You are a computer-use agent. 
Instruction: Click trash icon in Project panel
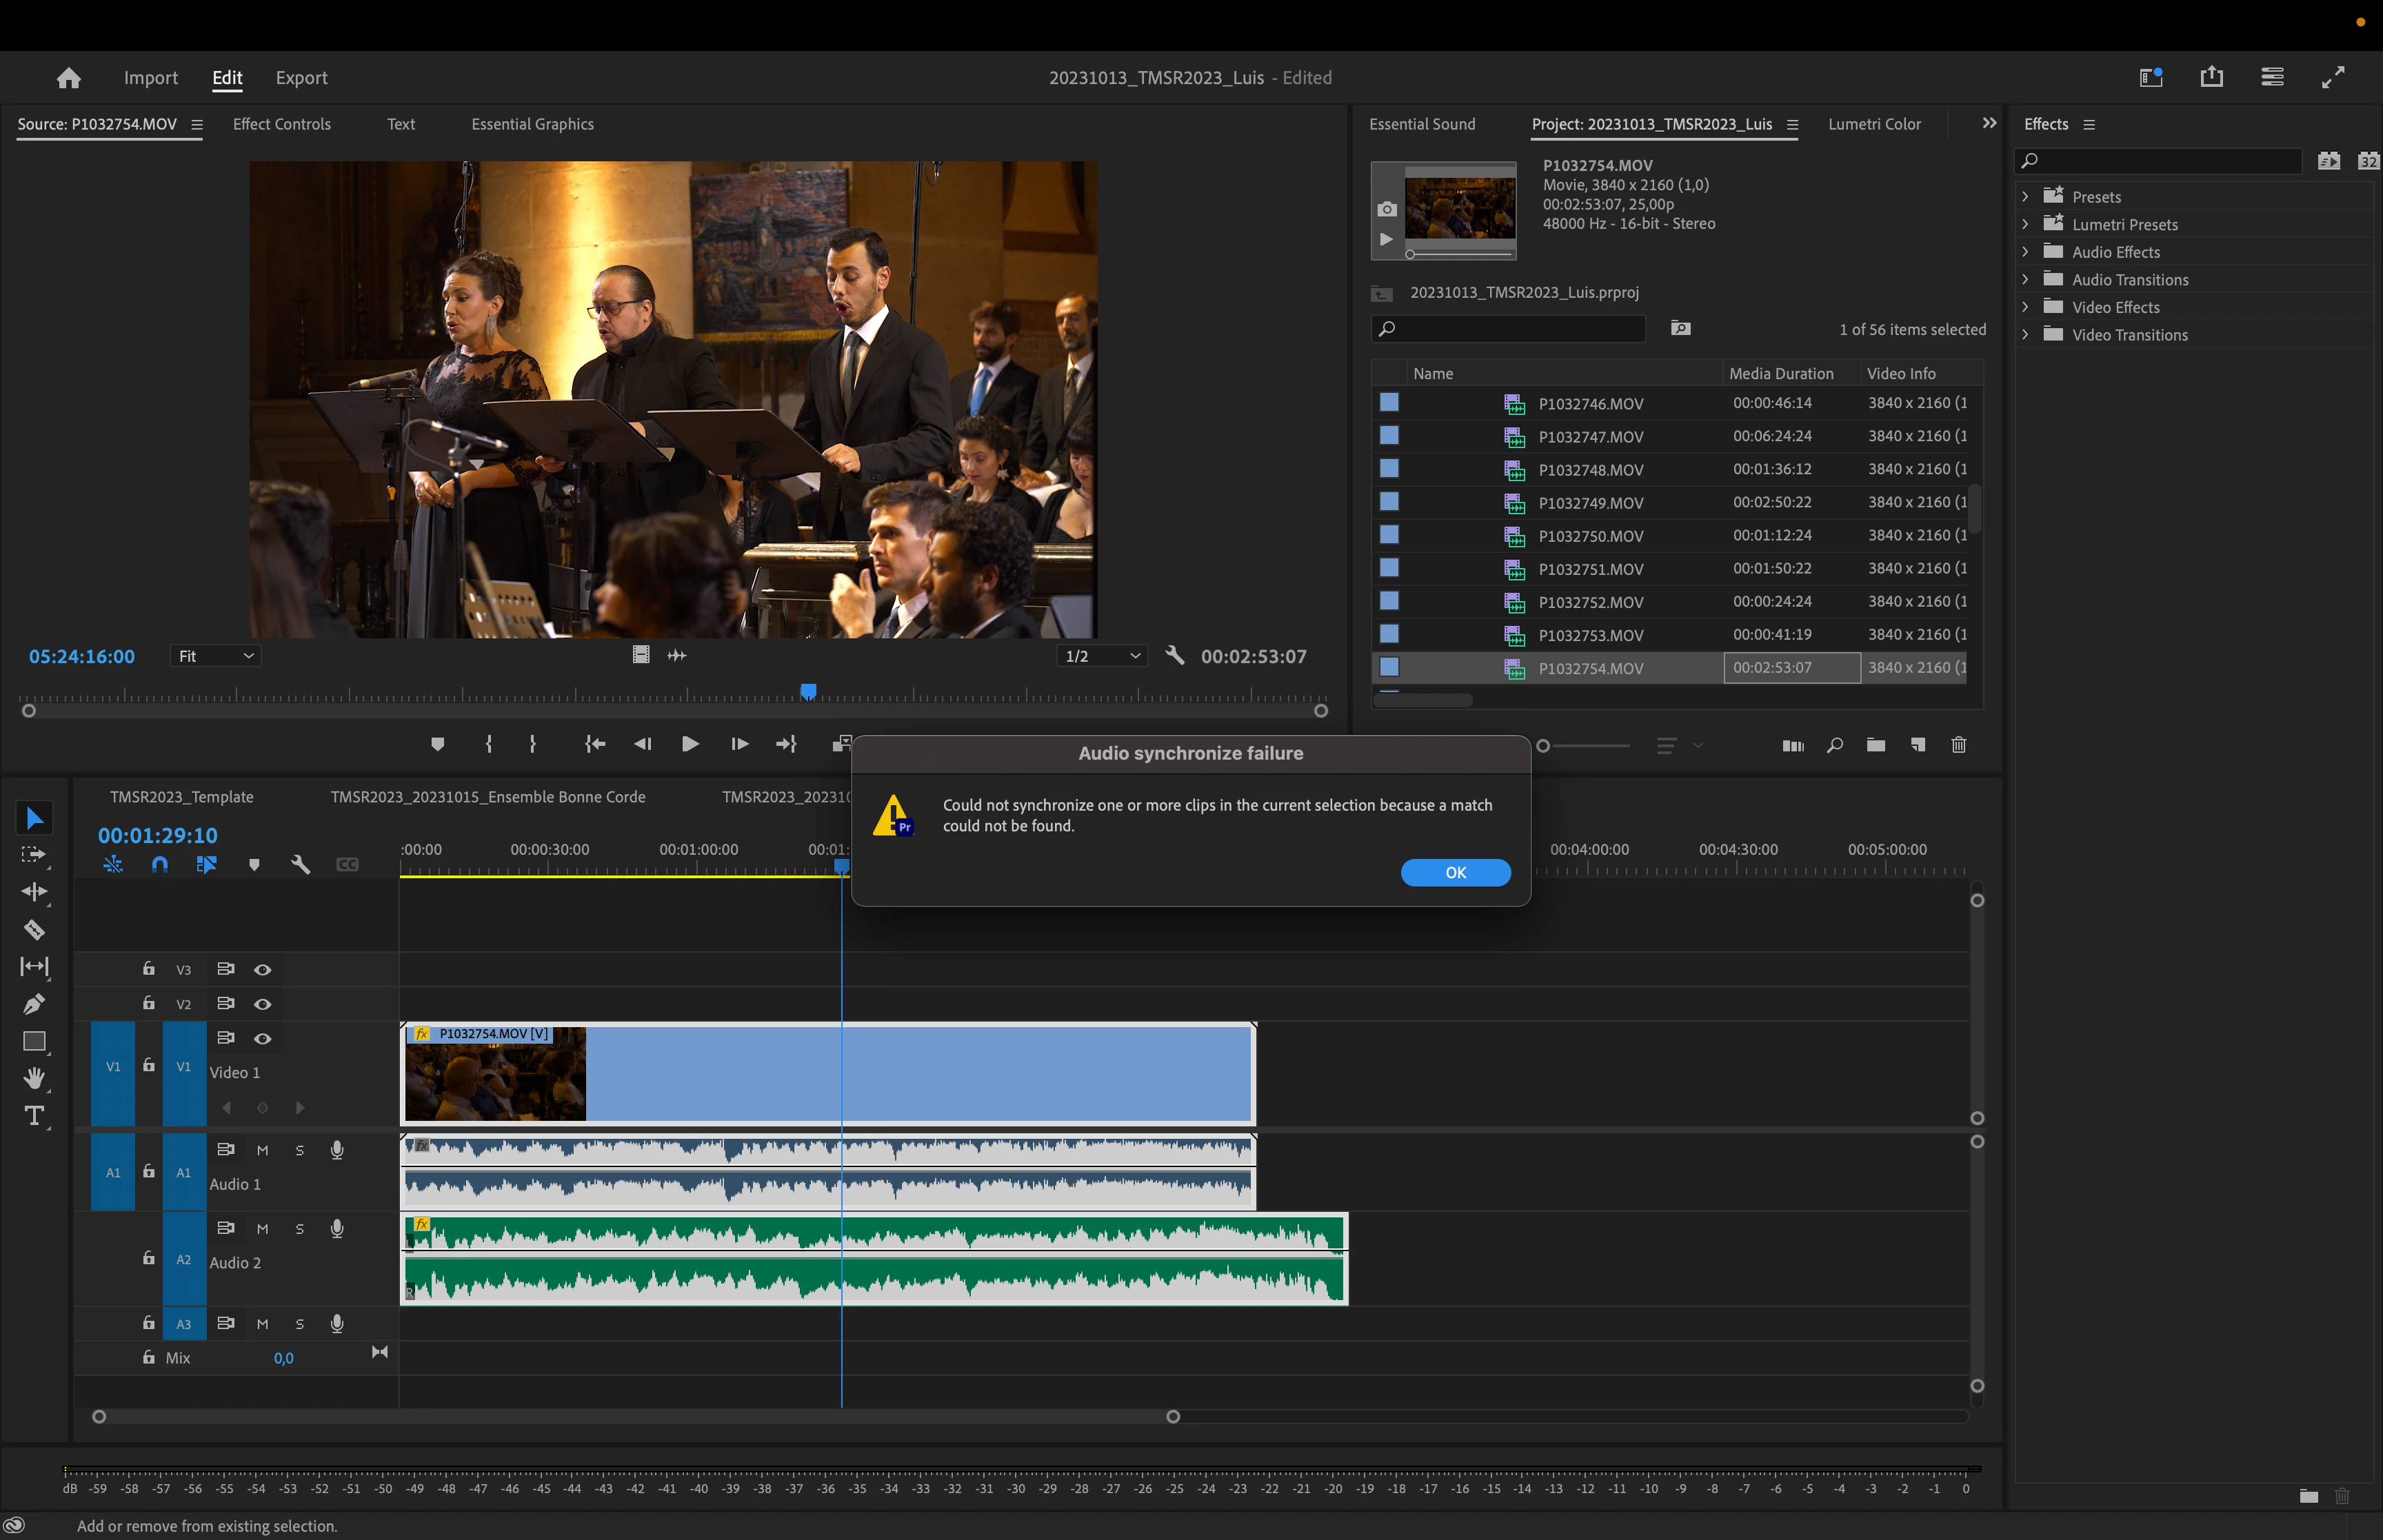[x=1958, y=745]
